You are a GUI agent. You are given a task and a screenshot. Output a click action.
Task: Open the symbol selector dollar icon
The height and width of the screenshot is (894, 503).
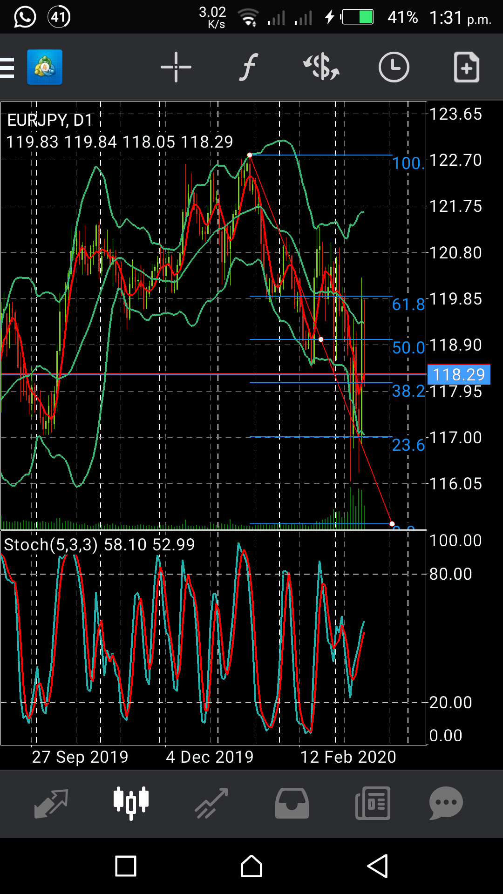coord(321,68)
